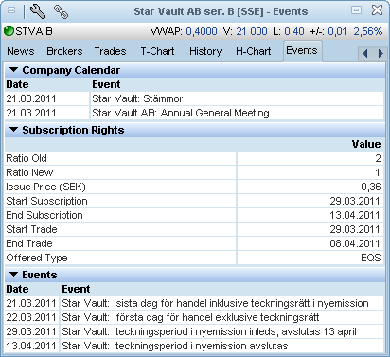This screenshot has height=357, width=390.
Task: Open the Brokers tab
Action: click(x=64, y=51)
